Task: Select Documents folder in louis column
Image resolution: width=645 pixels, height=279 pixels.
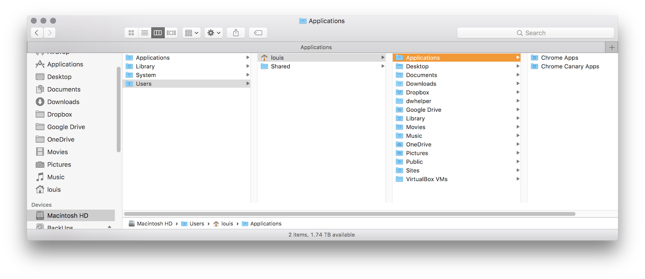Action: [457, 75]
